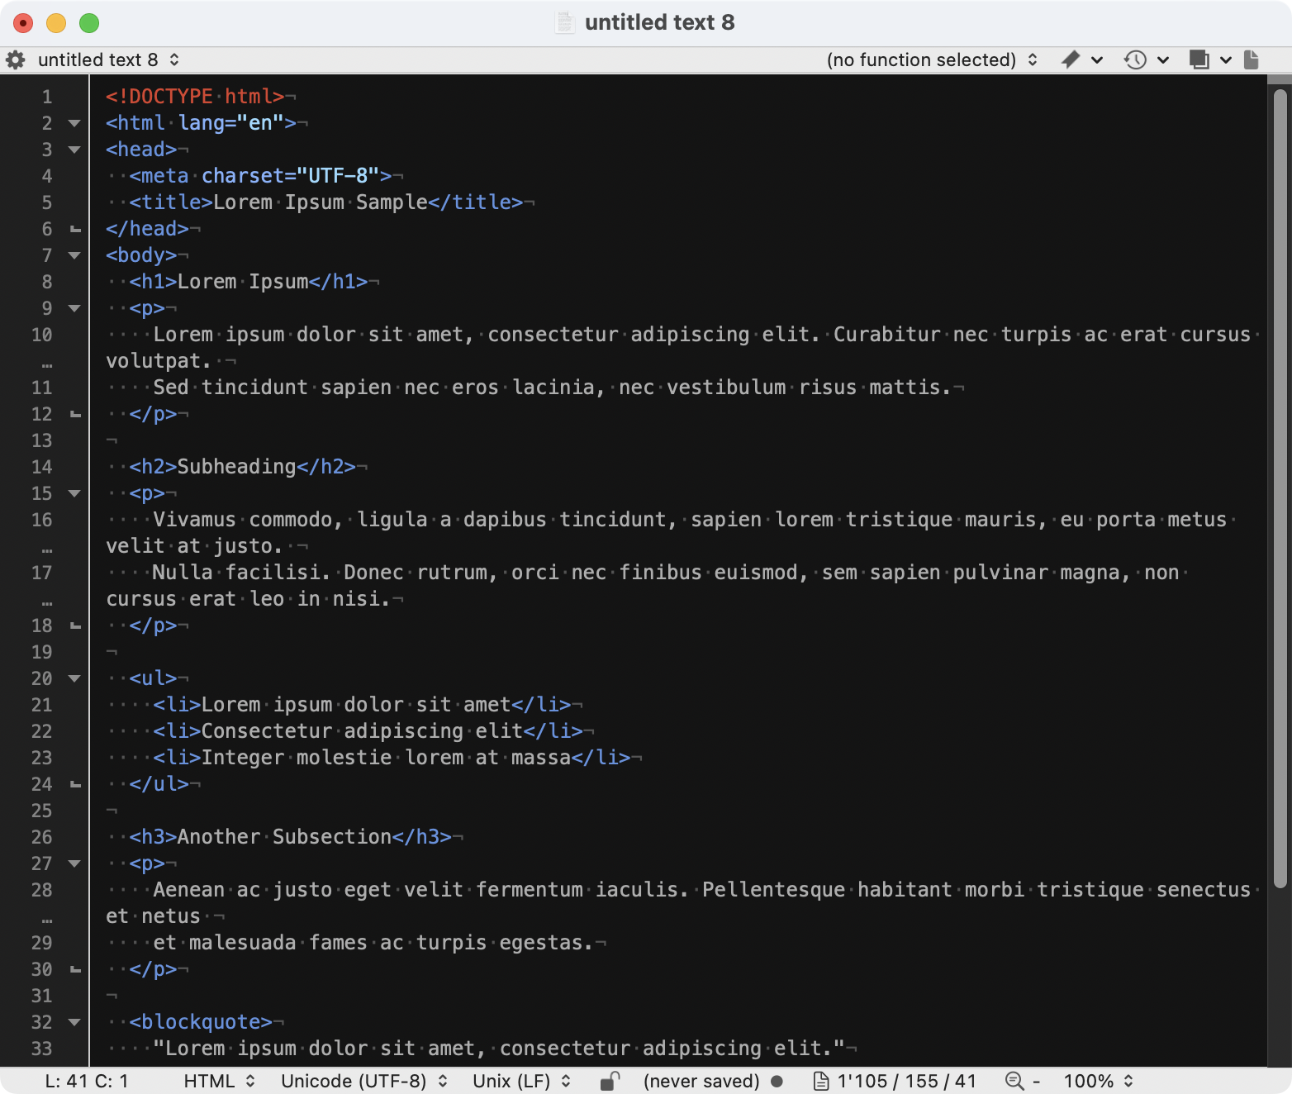Open the recent documents clock icon

(x=1135, y=59)
